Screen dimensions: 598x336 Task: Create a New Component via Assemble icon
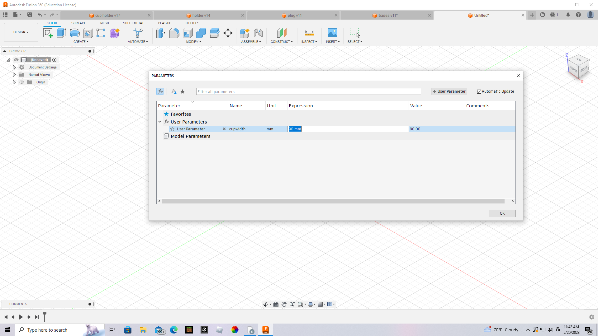tap(244, 33)
